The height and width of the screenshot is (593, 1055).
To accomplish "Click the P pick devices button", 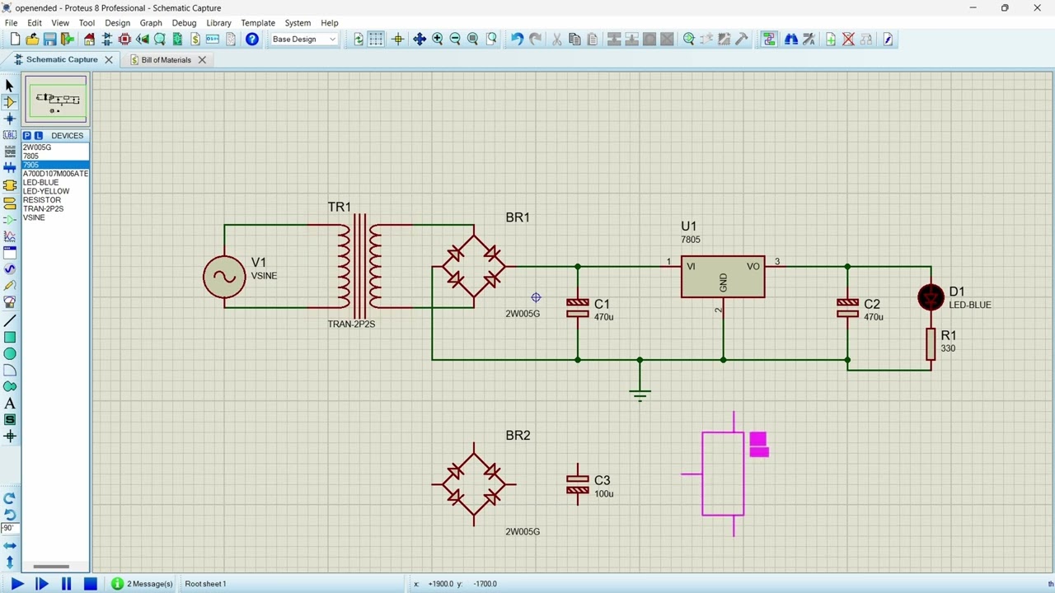I will pyautogui.click(x=27, y=135).
